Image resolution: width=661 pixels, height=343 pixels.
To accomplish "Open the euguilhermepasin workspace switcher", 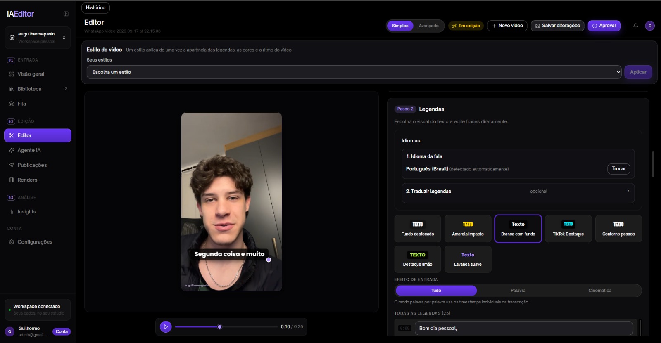I will point(38,38).
